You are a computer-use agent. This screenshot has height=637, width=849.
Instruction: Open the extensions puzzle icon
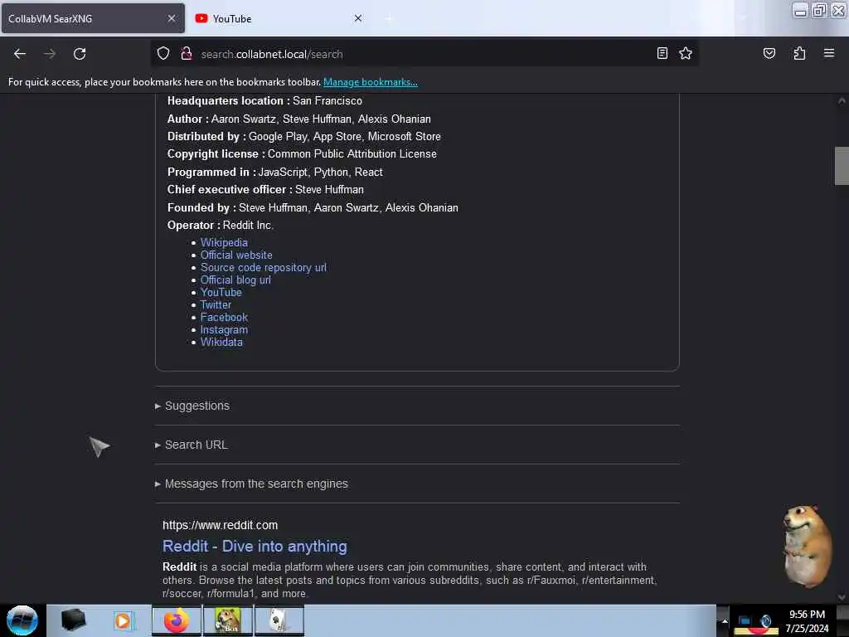click(x=799, y=53)
